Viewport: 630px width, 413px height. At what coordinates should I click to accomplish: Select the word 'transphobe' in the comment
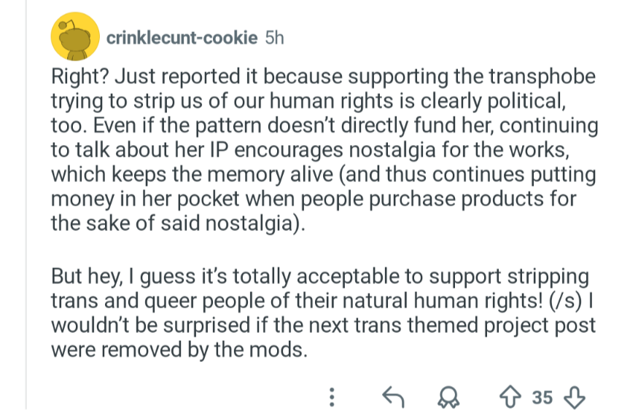tap(542, 76)
